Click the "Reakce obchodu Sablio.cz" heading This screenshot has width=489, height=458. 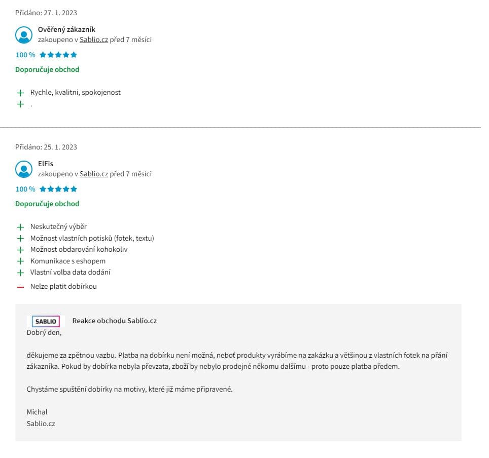[114, 321]
